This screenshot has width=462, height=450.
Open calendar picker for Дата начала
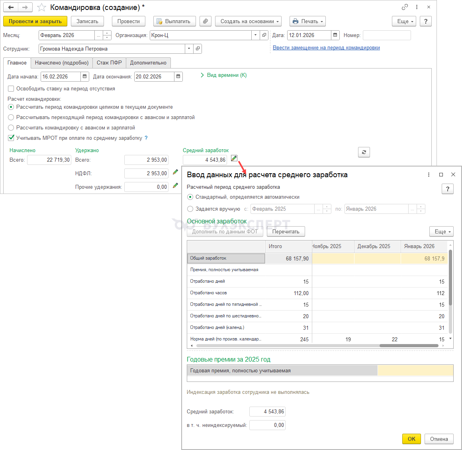[85, 76]
